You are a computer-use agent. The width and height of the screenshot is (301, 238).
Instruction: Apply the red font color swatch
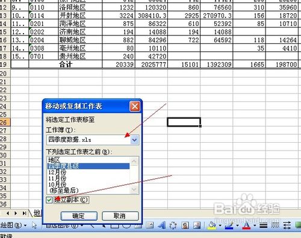tap(246, 225)
